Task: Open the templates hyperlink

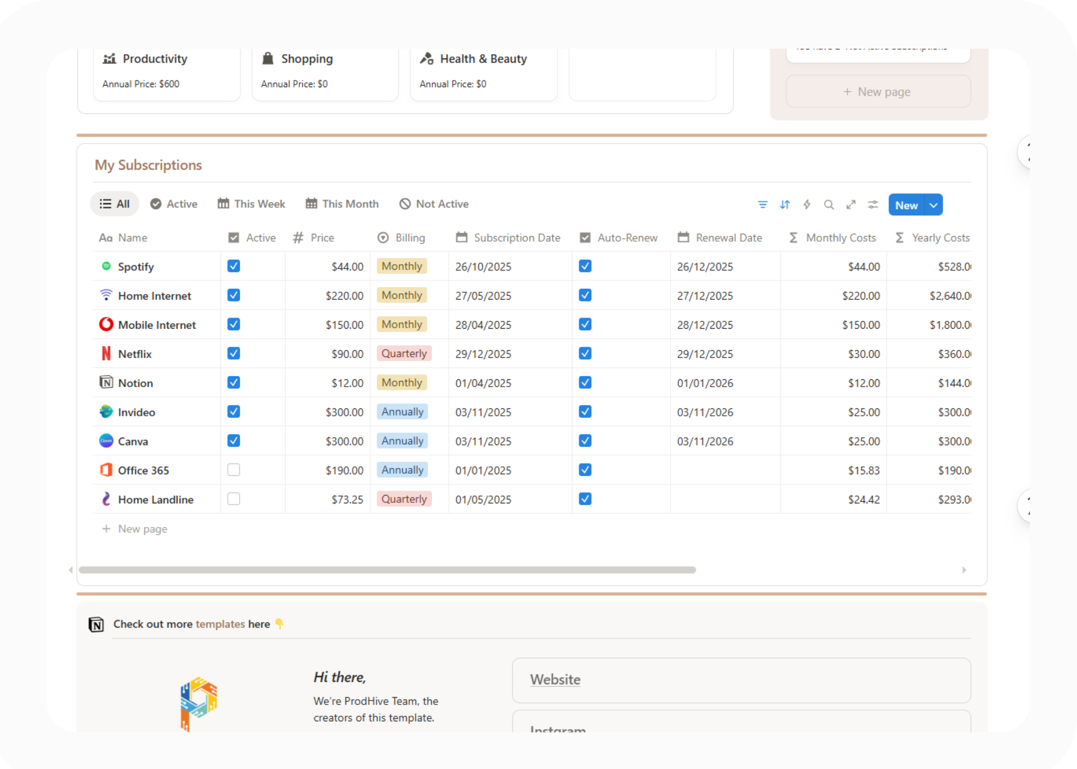Action: pos(220,624)
